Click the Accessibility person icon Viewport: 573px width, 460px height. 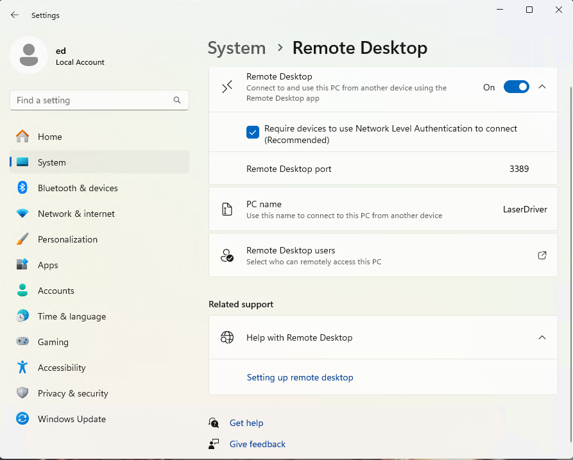coord(22,368)
